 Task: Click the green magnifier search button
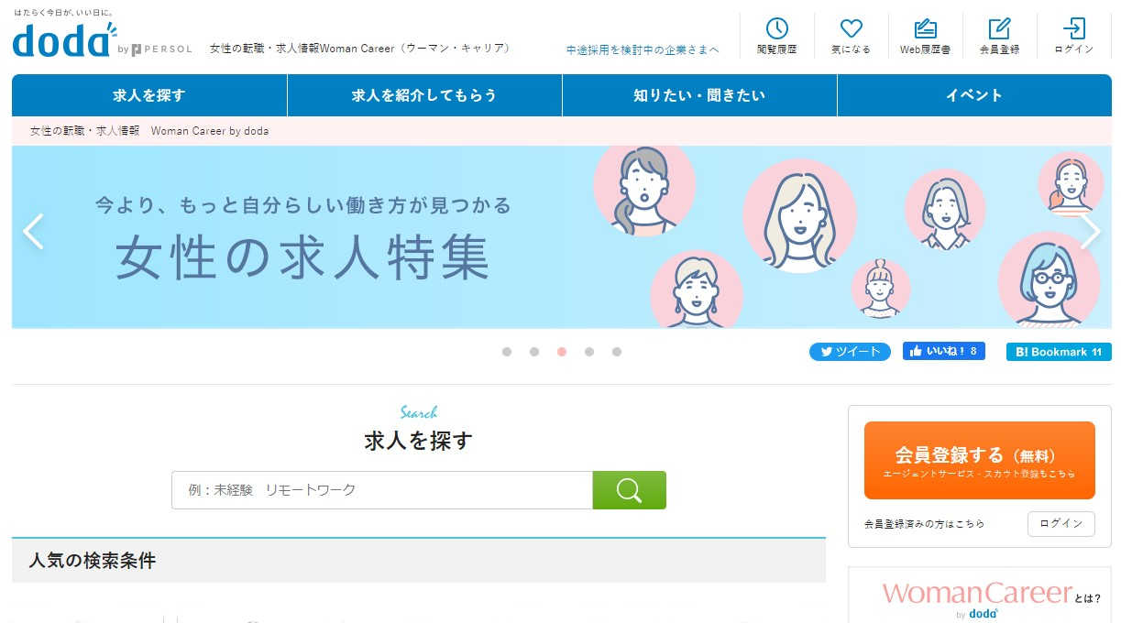pos(629,490)
